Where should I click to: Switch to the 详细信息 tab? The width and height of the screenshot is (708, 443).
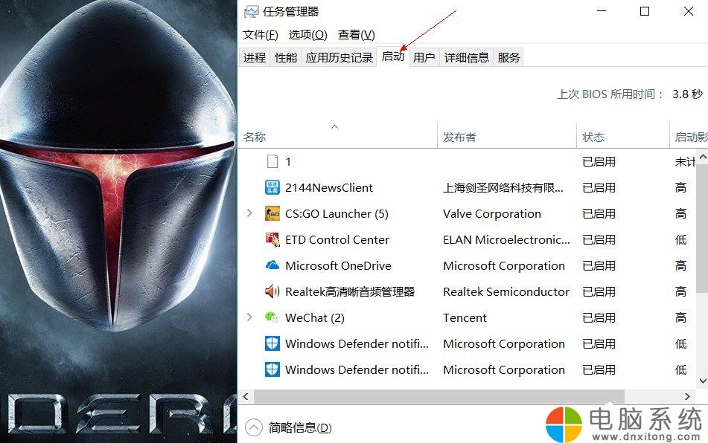(x=467, y=57)
